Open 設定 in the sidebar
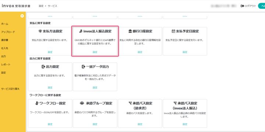265x132 pixels. pos(3,73)
